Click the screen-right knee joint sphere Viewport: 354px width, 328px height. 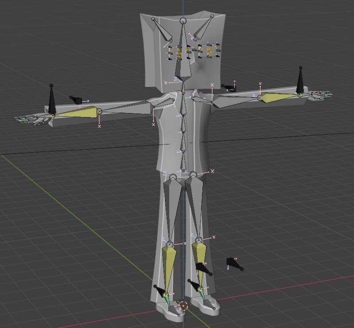[x=198, y=240]
